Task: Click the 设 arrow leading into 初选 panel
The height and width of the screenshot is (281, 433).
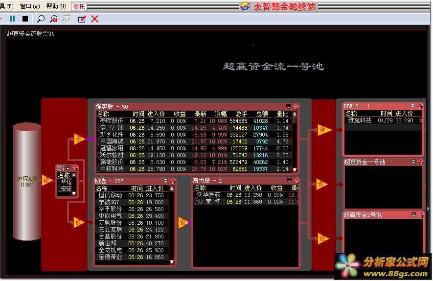Action: tap(78, 222)
